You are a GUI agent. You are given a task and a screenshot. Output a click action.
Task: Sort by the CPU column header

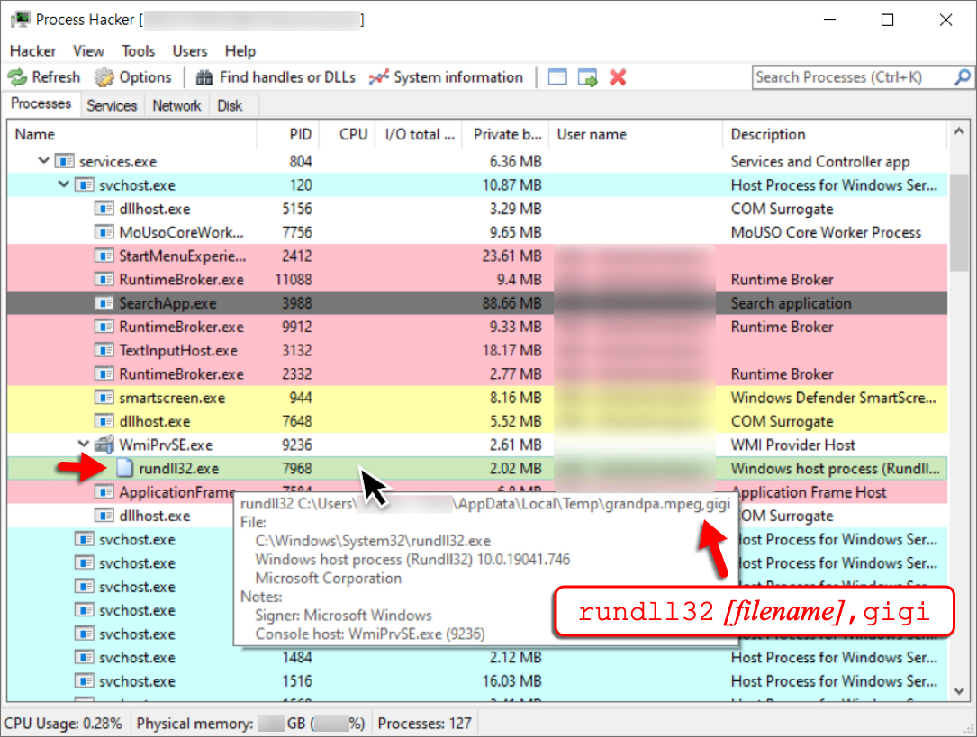347,134
